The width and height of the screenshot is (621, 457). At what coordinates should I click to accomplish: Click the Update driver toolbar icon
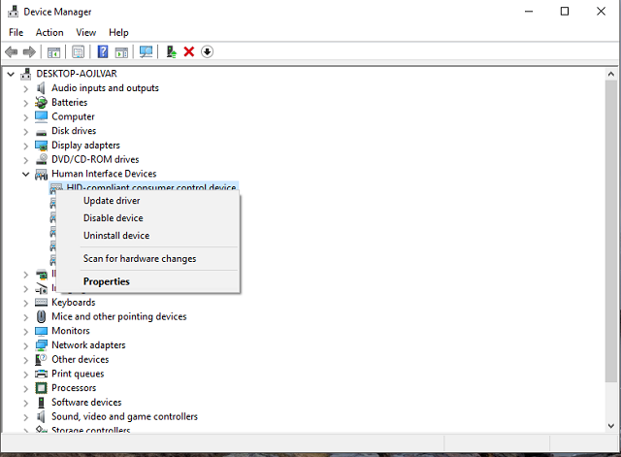(x=171, y=51)
